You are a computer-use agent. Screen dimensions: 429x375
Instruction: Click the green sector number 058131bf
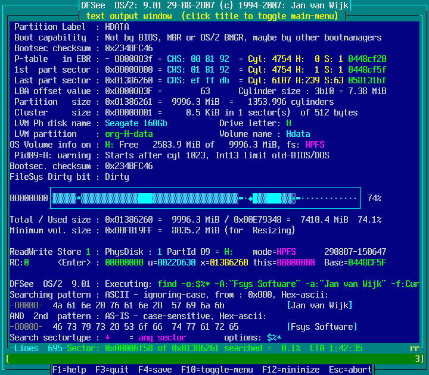pos(367,80)
